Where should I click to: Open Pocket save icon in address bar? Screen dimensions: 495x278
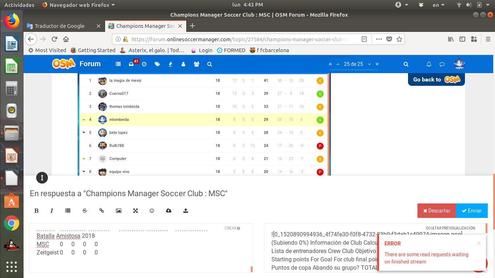389,39
